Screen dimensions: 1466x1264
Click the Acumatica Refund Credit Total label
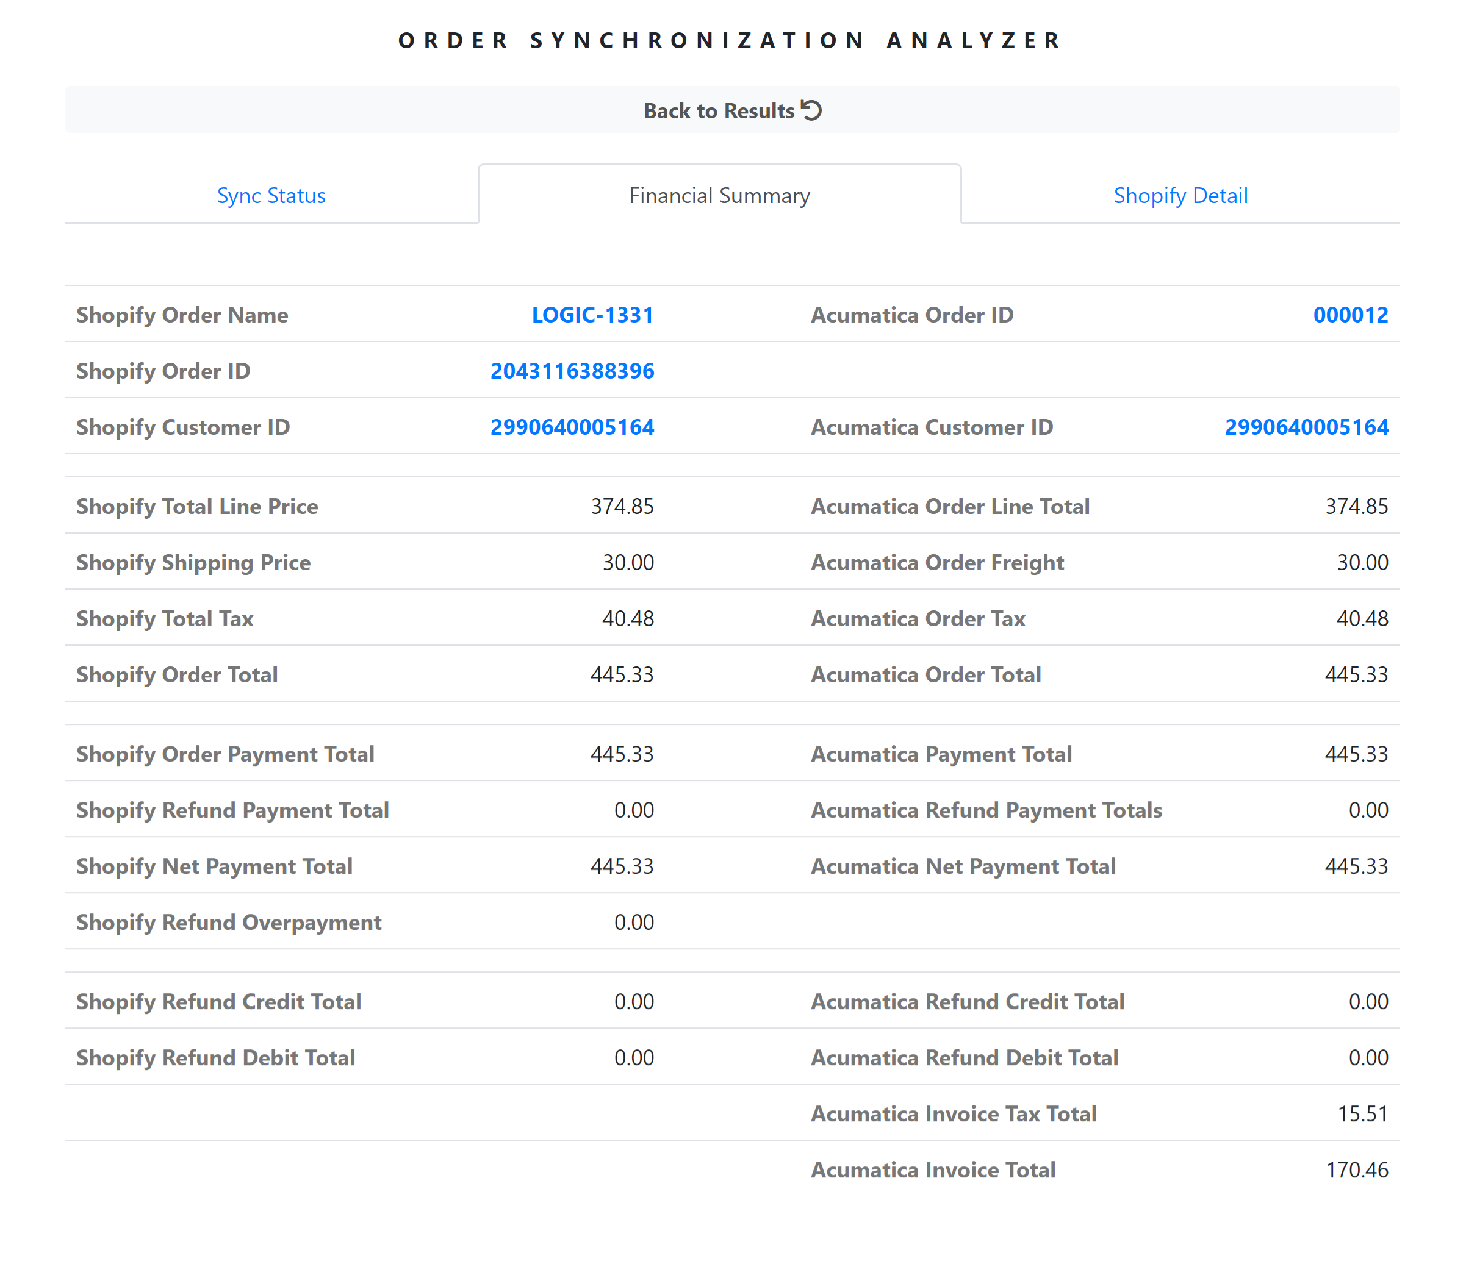[968, 1002]
